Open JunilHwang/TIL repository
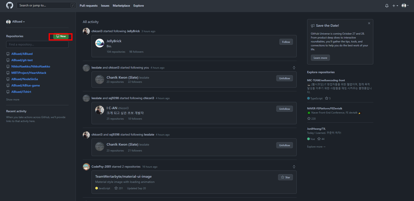 tap(316, 129)
